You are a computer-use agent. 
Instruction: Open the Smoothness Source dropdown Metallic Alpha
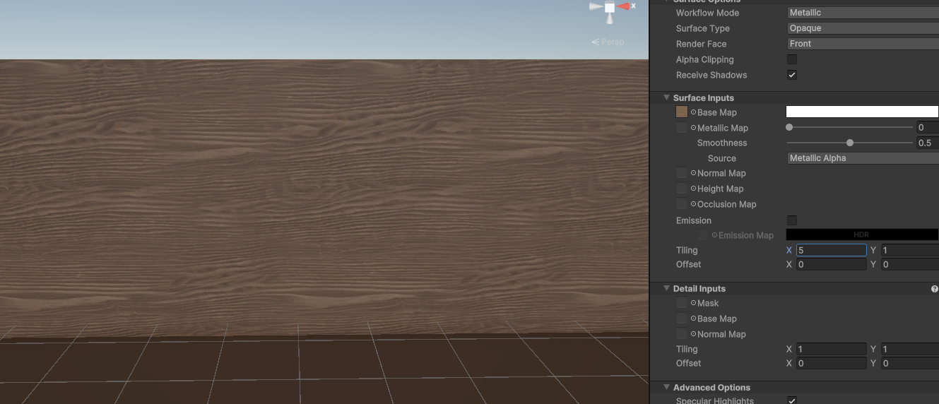click(x=863, y=158)
